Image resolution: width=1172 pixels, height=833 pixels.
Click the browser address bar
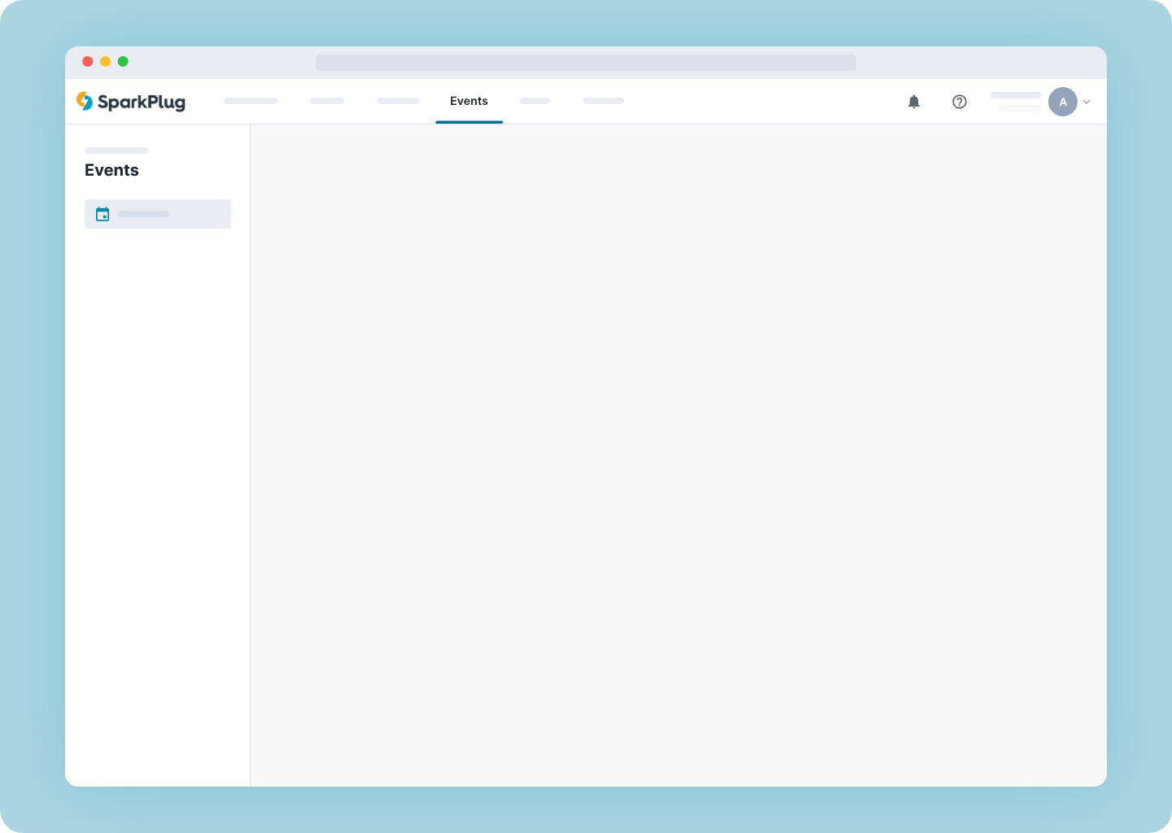click(585, 63)
